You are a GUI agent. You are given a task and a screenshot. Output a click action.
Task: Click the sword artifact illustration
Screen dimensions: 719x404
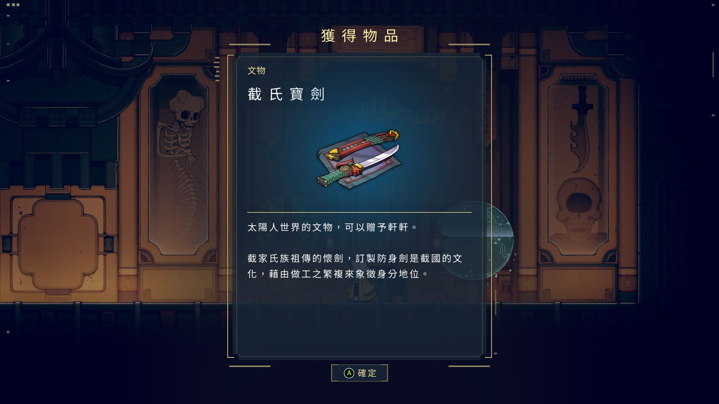tap(359, 159)
